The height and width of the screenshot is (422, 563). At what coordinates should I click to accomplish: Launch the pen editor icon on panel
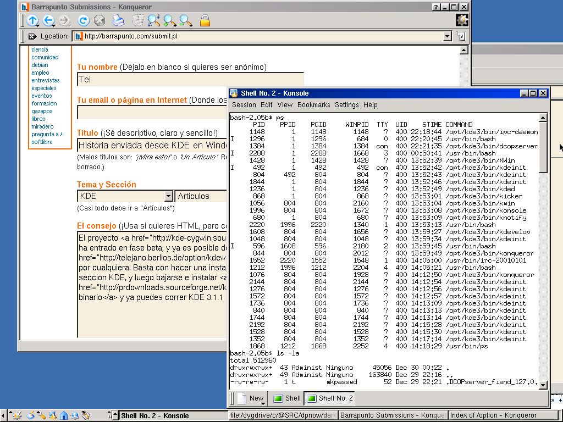click(x=86, y=415)
